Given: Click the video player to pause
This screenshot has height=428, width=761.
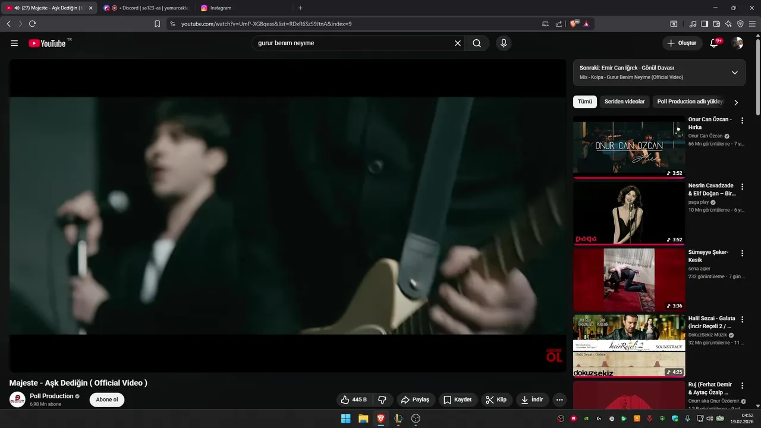Looking at the screenshot, I should [x=288, y=215].
